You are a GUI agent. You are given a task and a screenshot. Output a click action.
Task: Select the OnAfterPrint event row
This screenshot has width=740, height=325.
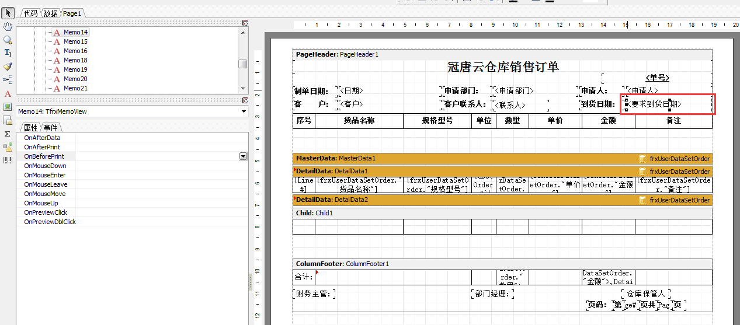[133, 147]
